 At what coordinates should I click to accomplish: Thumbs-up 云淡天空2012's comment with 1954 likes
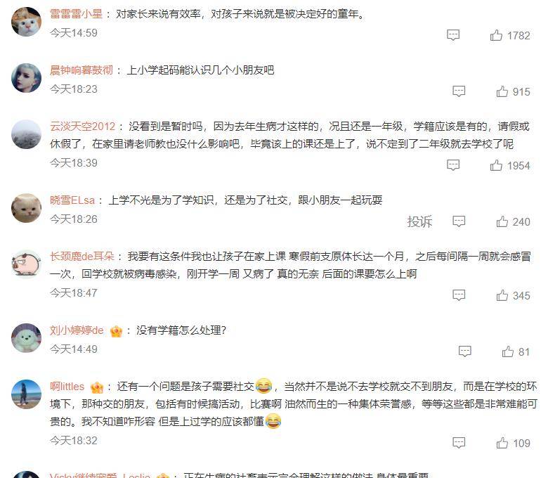click(x=496, y=165)
